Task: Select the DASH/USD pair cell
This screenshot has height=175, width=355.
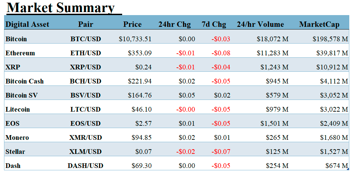Action: (x=85, y=166)
